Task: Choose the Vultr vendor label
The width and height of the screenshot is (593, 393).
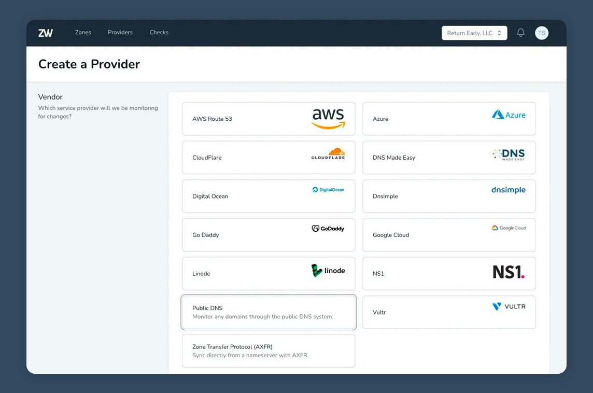Action: [379, 312]
